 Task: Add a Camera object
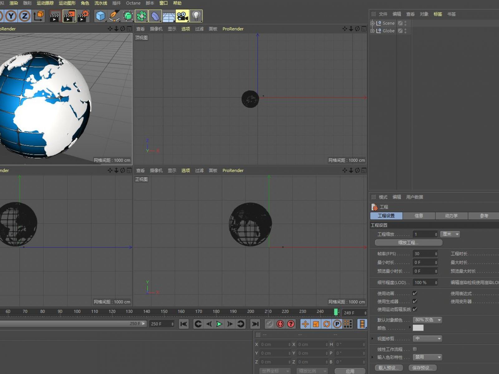[x=182, y=16]
